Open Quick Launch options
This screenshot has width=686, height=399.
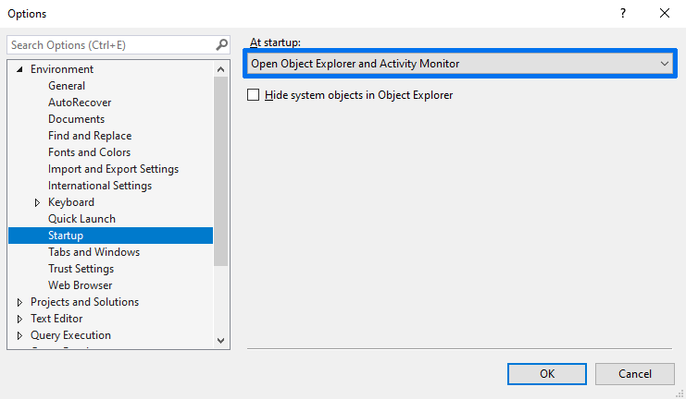click(81, 219)
